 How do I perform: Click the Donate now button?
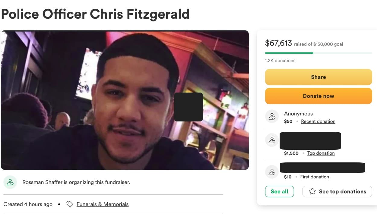tap(318, 96)
